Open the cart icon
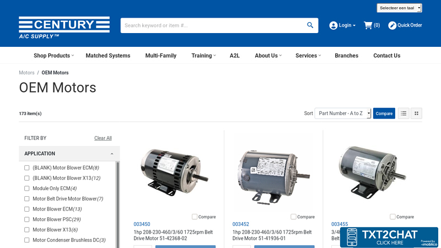The width and height of the screenshot is (441, 248). [x=368, y=25]
